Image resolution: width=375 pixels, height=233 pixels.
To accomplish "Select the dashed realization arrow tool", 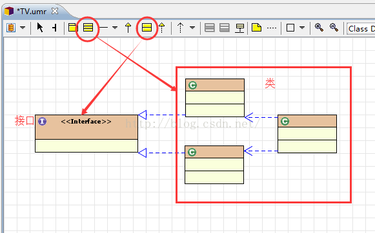I will coord(162,28).
